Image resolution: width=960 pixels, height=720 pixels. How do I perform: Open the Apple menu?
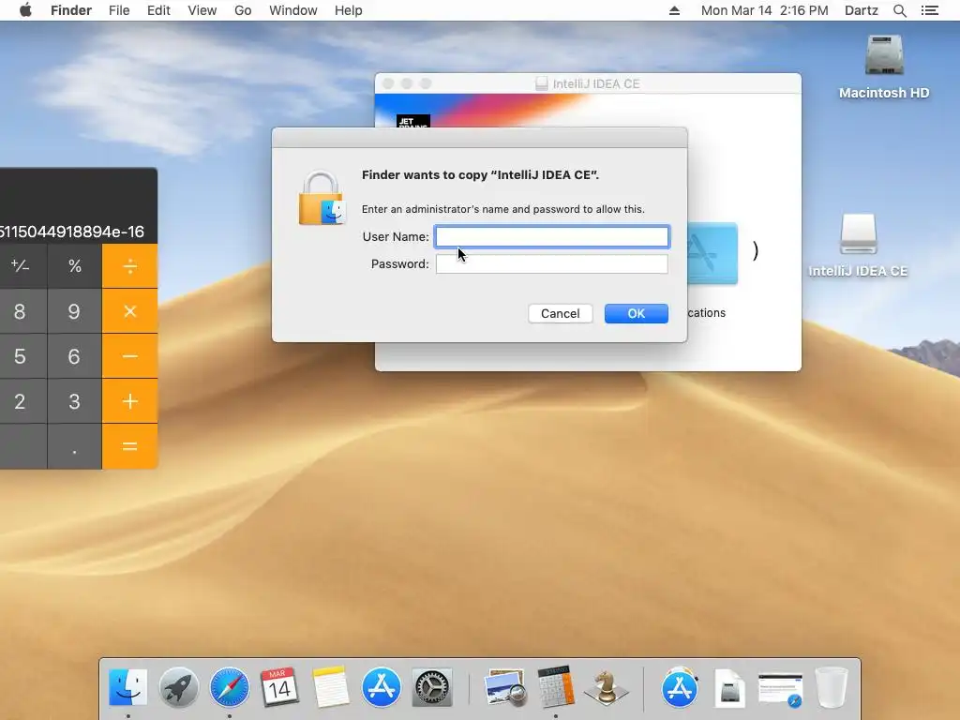tap(25, 10)
